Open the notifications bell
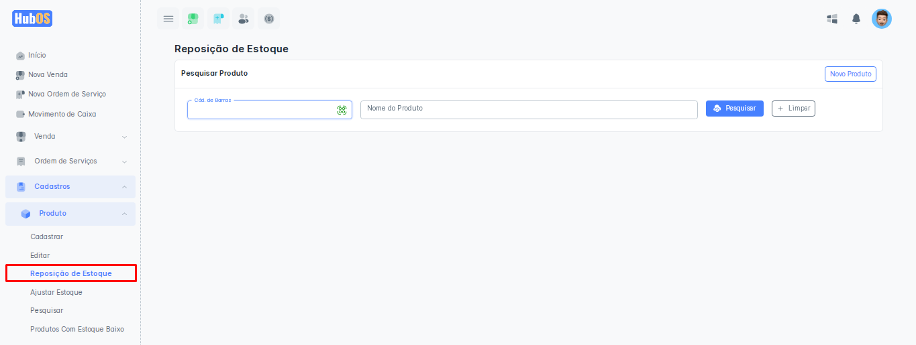Image resolution: width=916 pixels, height=345 pixels. pyautogui.click(x=856, y=19)
